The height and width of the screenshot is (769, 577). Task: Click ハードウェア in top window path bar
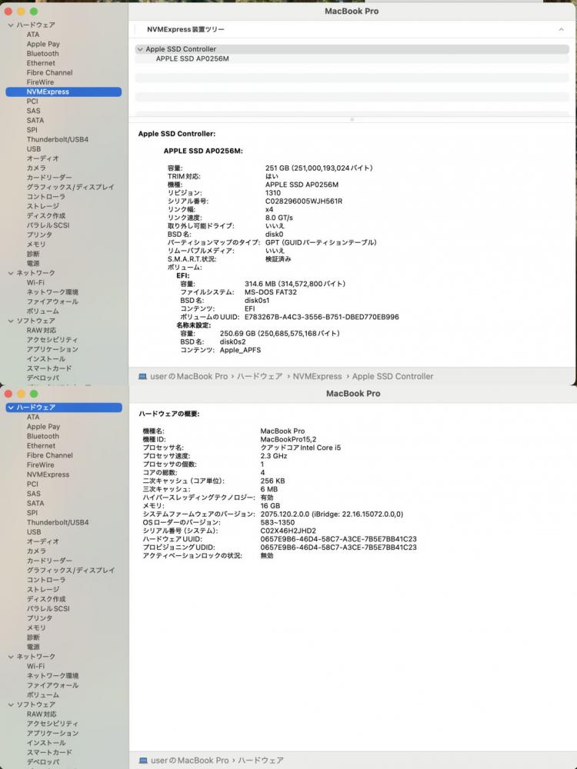click(x=259, y=377)
